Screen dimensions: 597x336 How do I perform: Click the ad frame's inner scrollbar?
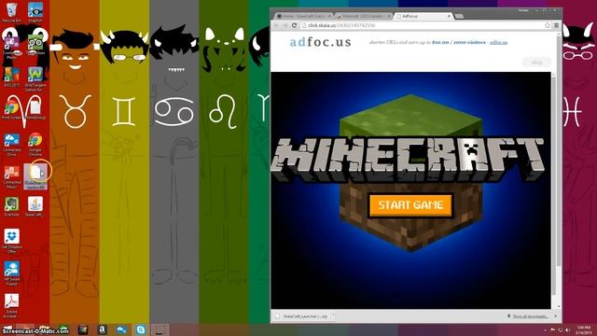click(553, 187)
